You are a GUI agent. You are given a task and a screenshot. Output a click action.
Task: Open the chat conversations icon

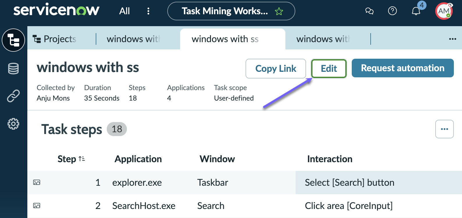(369, 11)
